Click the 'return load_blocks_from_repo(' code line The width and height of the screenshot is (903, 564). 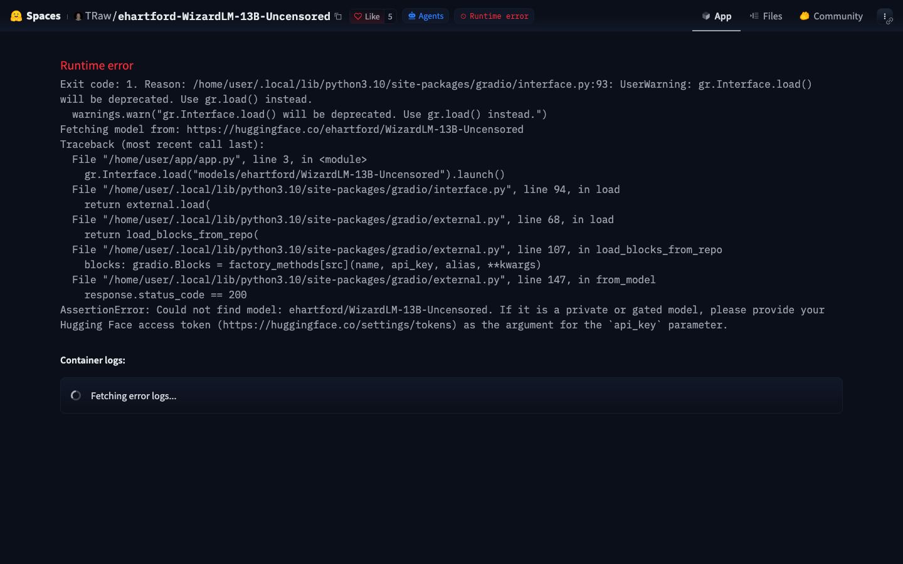(171, 234)
